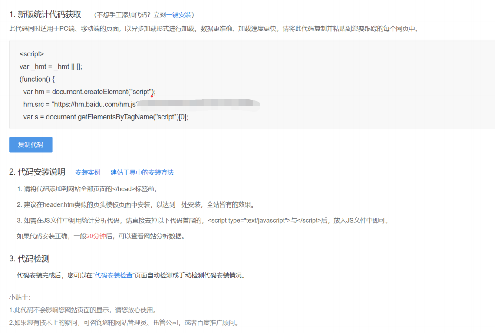The image size is (495, 333).
Task: Click step 2 mentioning header.htm
Action: pyautogui.click(x=136, y=204)
